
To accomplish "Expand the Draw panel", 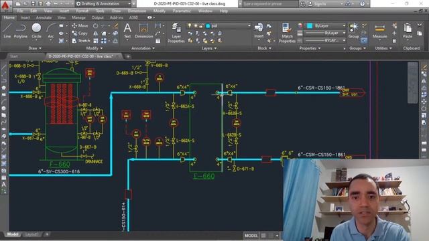I will click(x=35, y=48).
